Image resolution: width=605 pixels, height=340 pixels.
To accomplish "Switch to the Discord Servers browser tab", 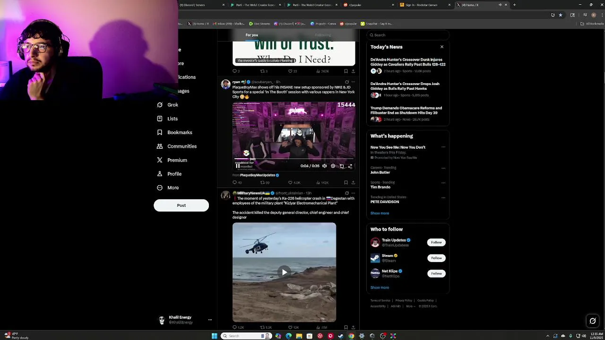I will [x=199, y=5].
